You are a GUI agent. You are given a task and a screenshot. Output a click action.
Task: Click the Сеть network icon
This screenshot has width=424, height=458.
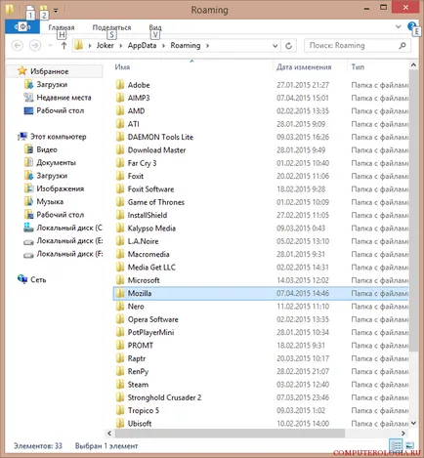pos(22,279)
